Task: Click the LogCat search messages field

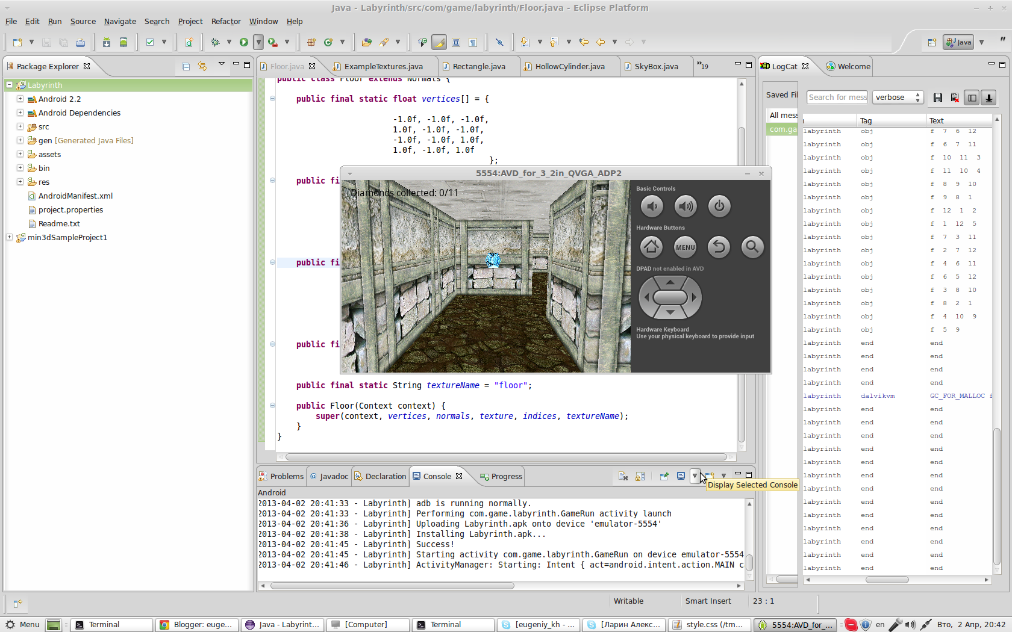Action: tap(837, 98)
